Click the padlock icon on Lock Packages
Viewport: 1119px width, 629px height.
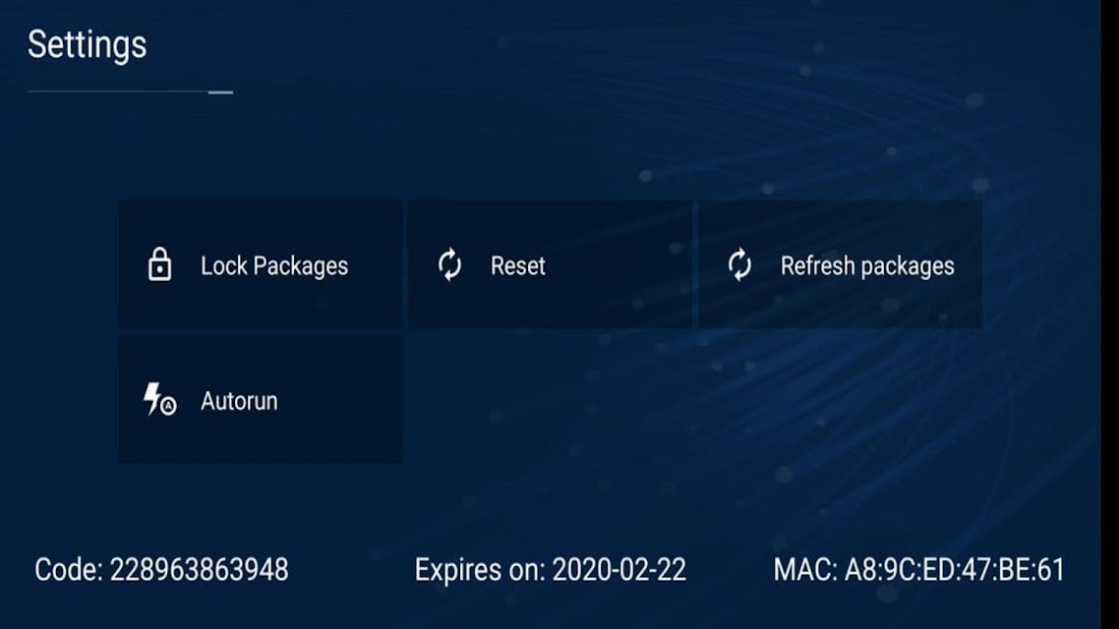pos(159,264)
